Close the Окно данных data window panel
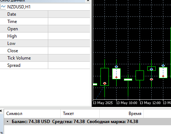Viewport: 171px width, 134px height. click(x=88, y=1)
